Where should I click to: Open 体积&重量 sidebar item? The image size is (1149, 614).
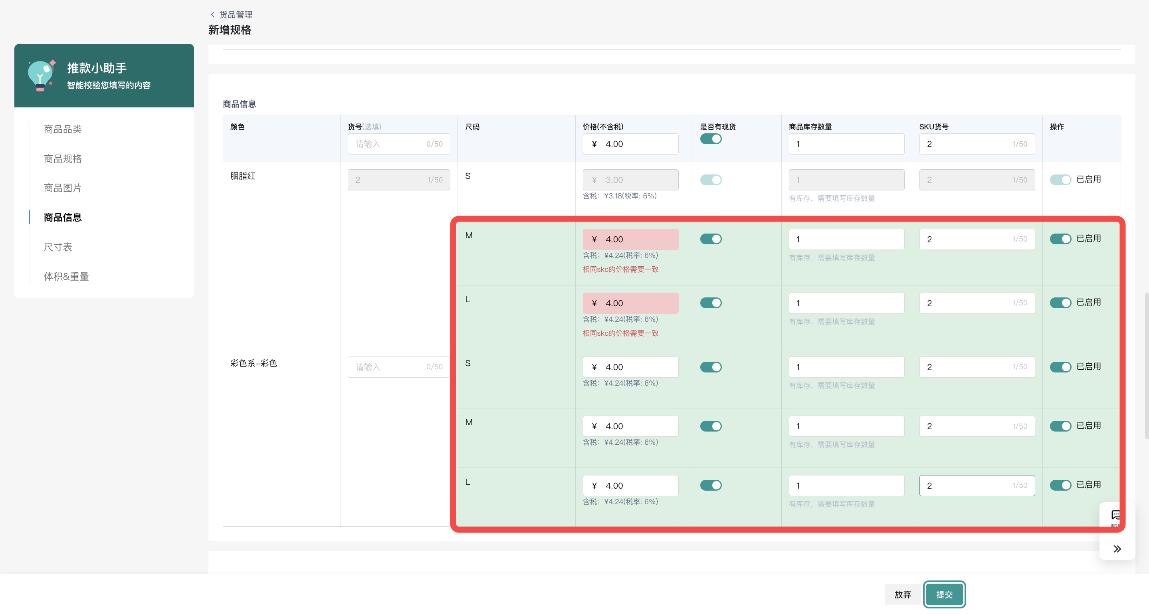click(66, 276)
